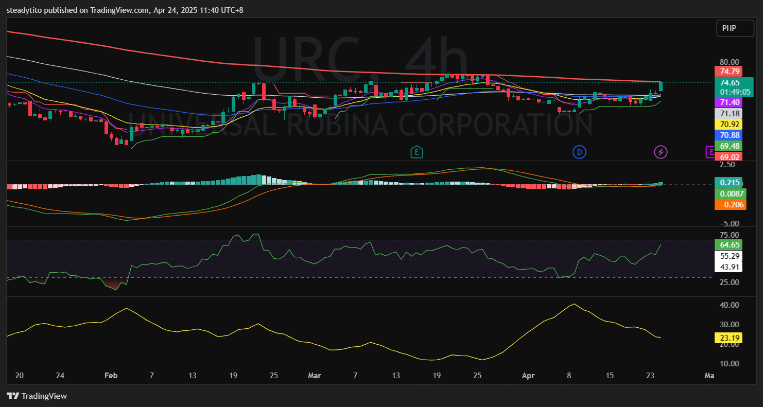The width and height of the screenshot is (763, 407).
Task: Select the white 71.18 moving average label
Action: [728, 114]
